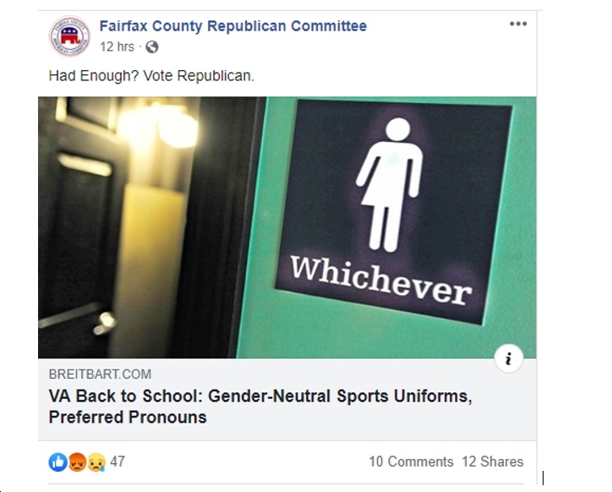The width and height of the screenshot is (612, 492).
Task: Open the 10 Comments link
Action: click(x=411, y=462)
